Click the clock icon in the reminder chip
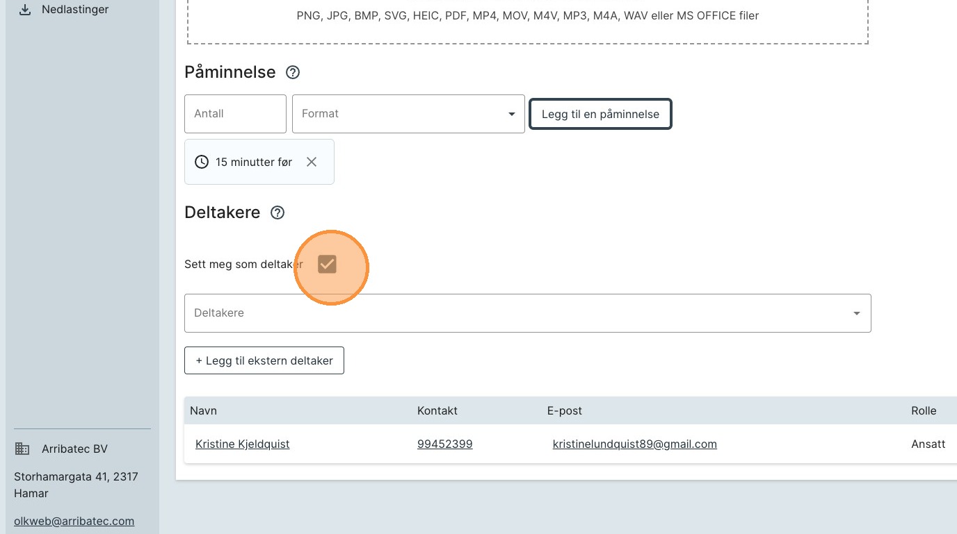 point(201,162)
